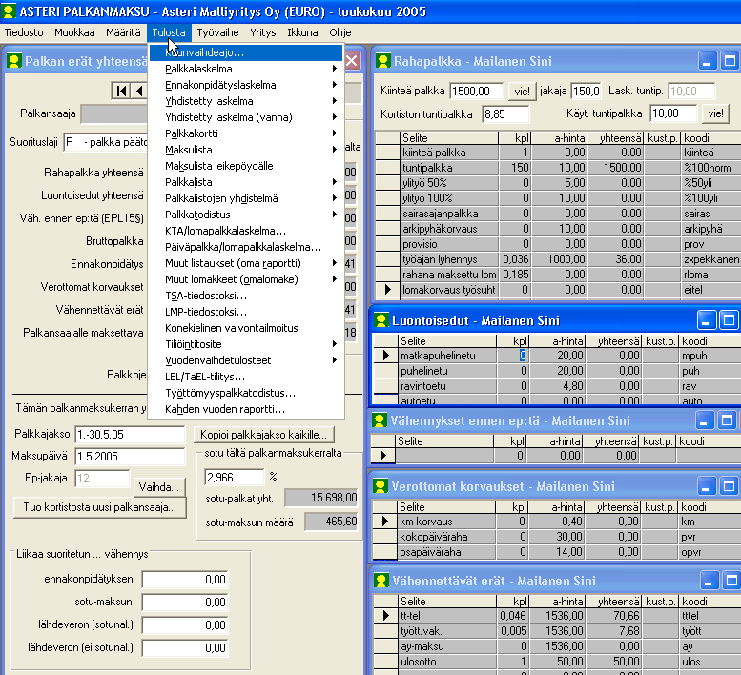Click vie! button next to Kiinteä palkka
The width and height of the screenshot is (741, 675).
click(x=522, y=92)
